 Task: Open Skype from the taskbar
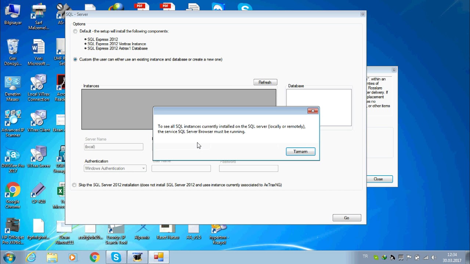point(116,257)
